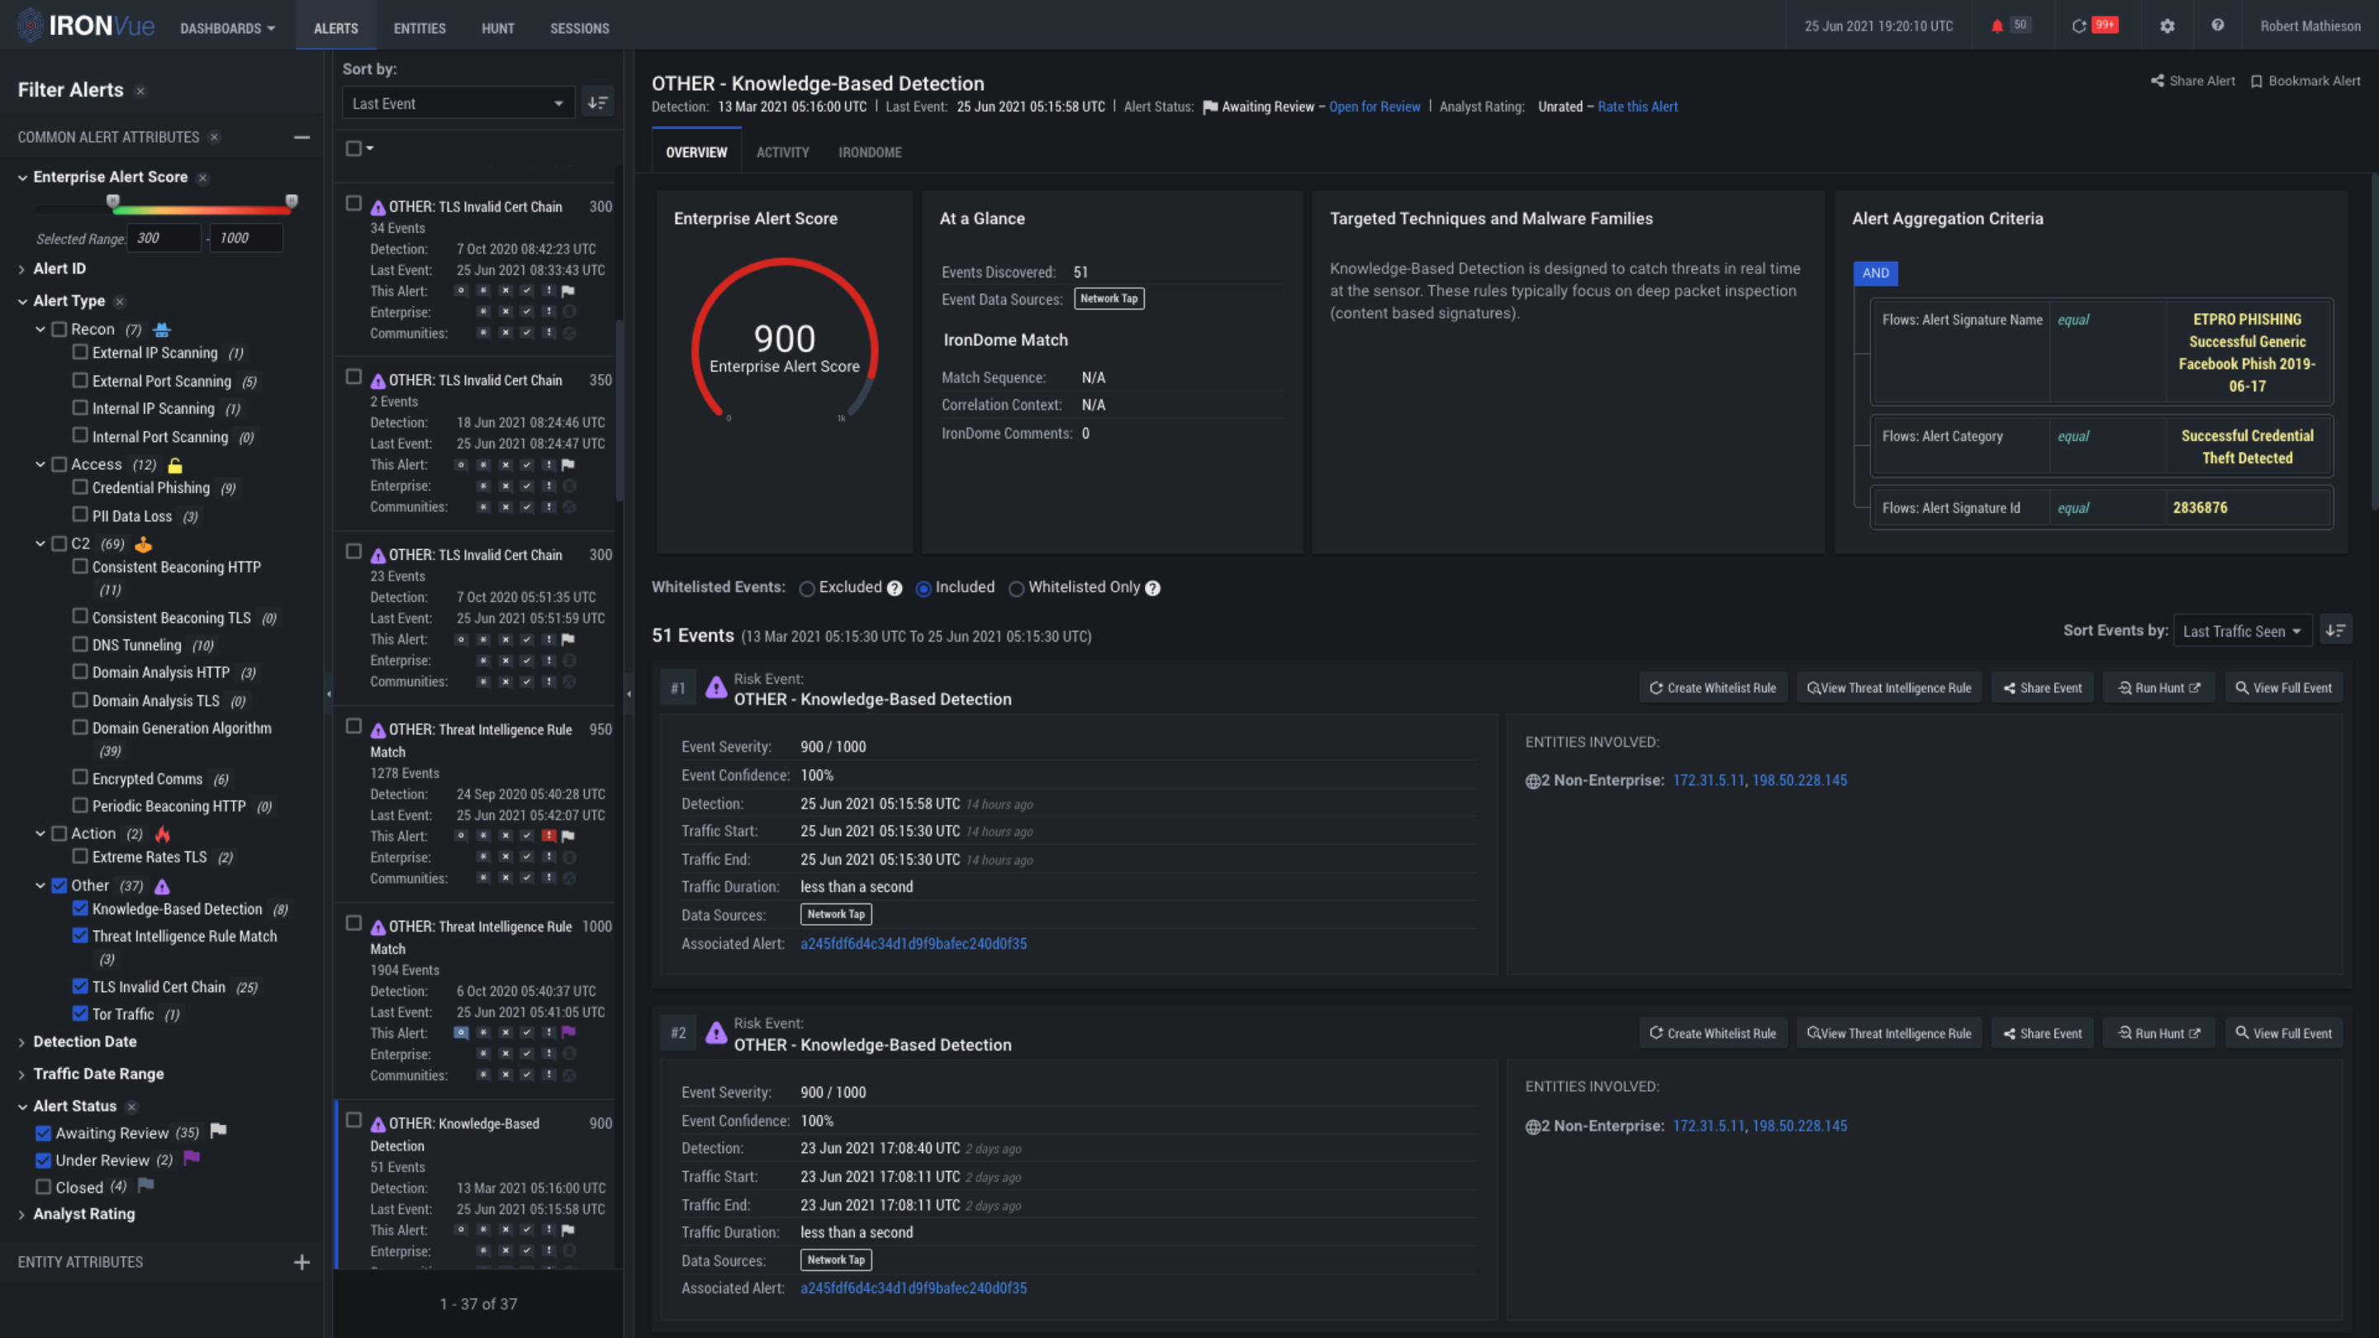
Task: Open the settings gear icon
Action: coord(2168,26)
